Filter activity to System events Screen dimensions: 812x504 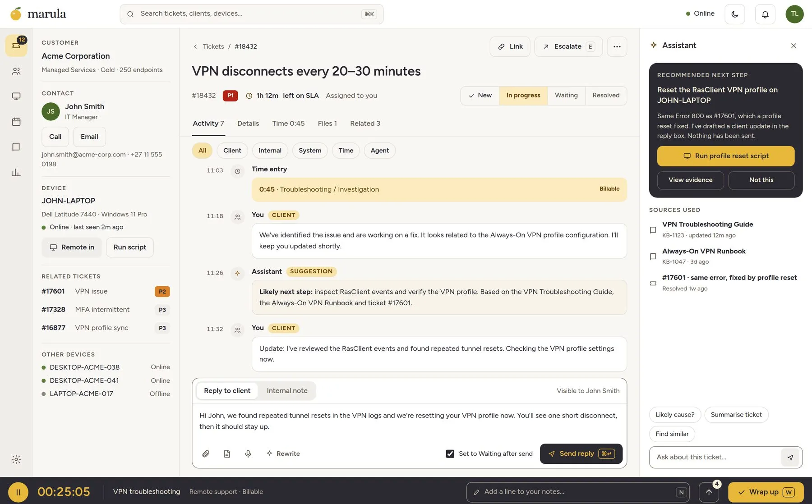310,151
